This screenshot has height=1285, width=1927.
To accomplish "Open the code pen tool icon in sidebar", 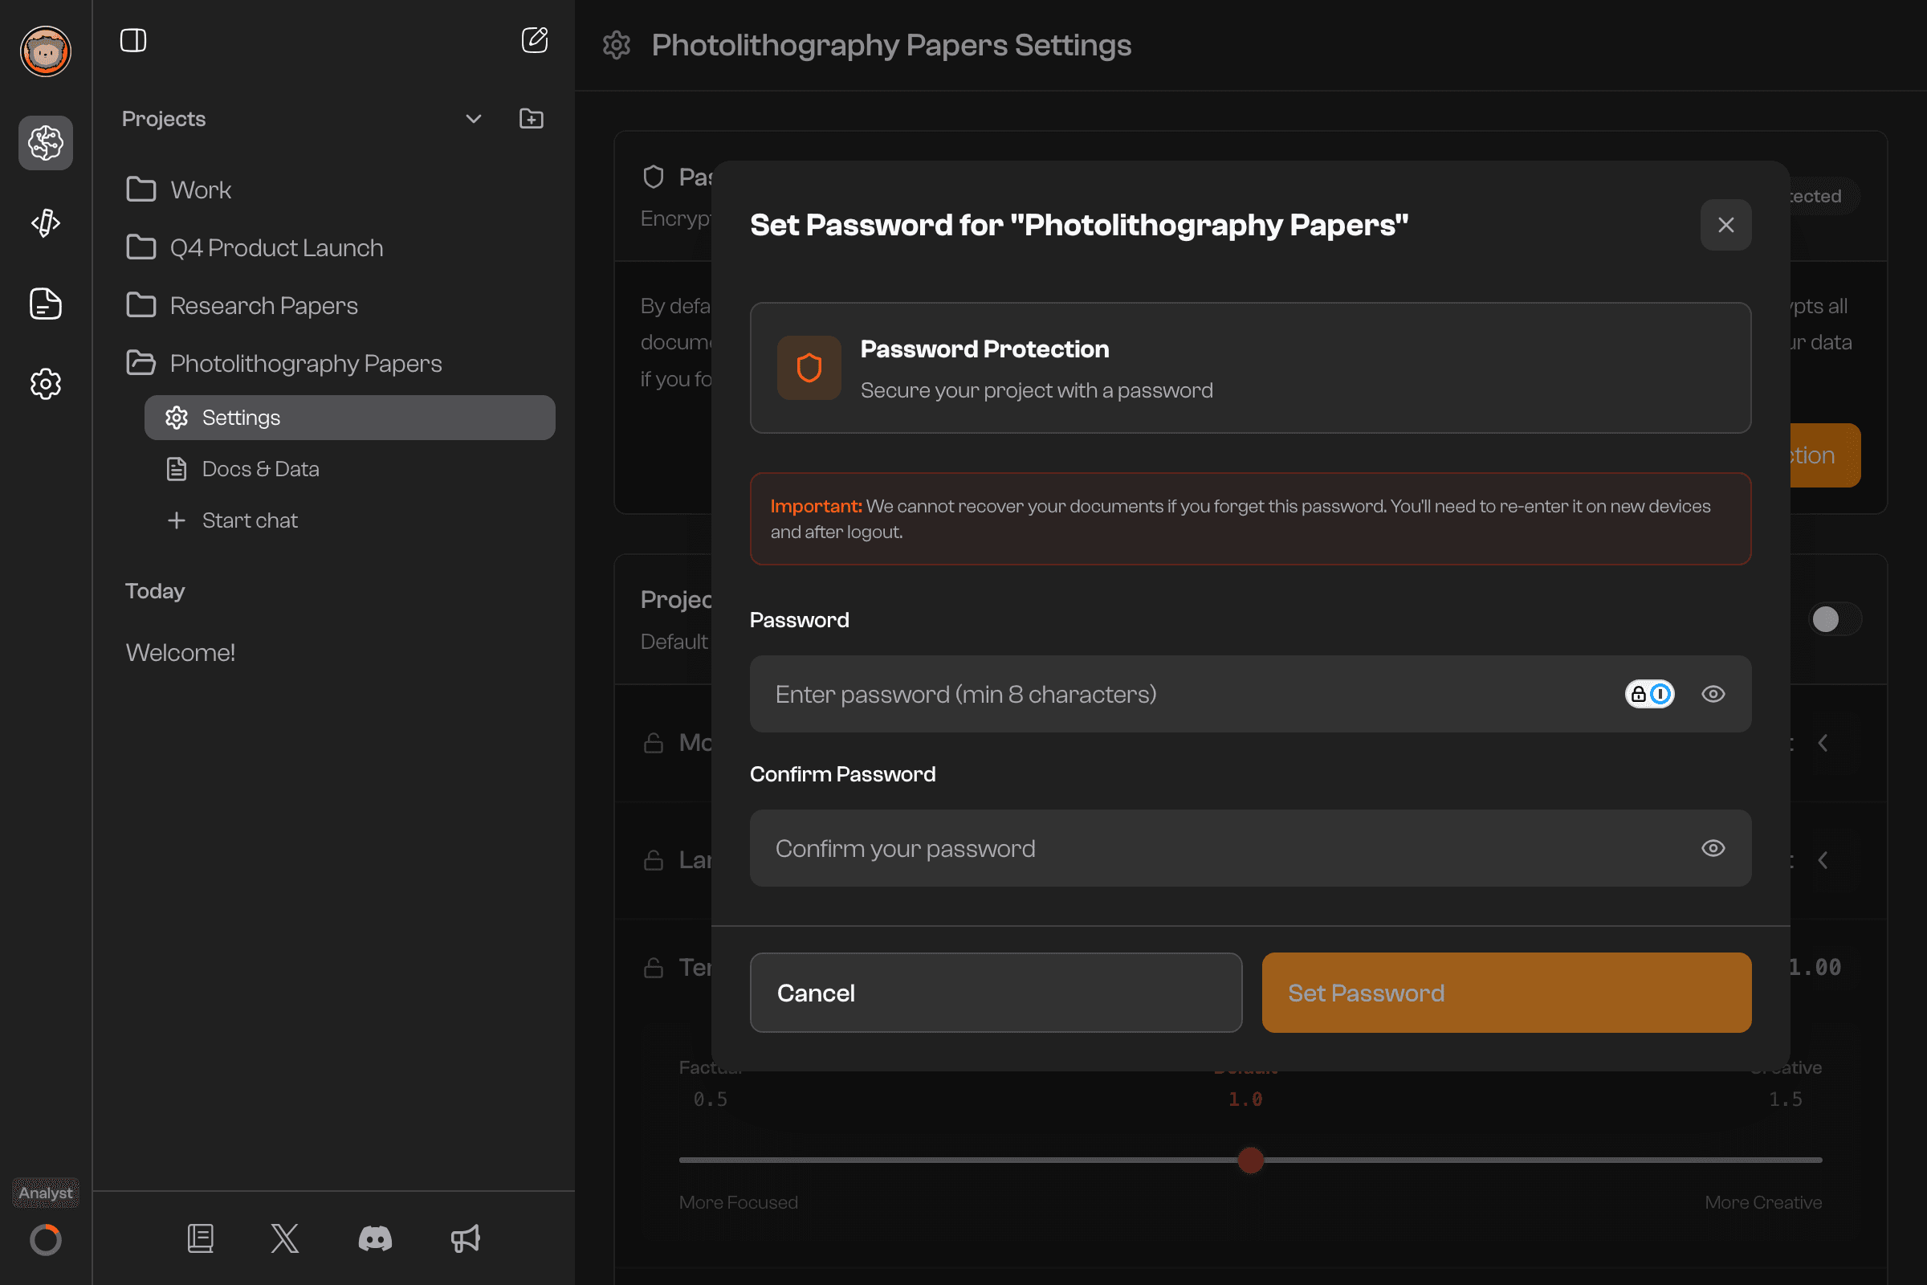I will (46, 223).
